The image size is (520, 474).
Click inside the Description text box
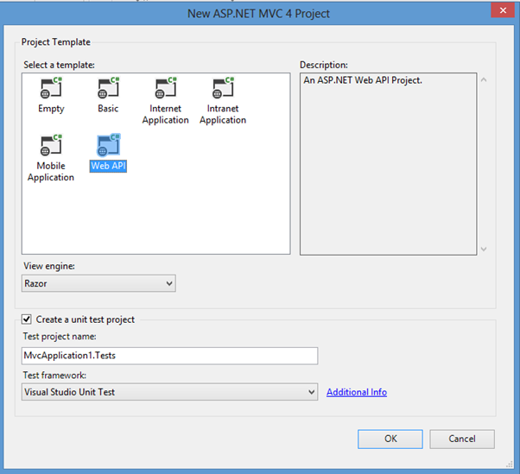click(385, 164)
